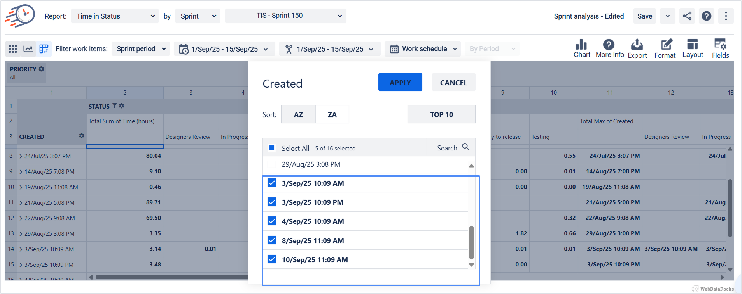Open the Layout icon

click(x=692, y=44)
